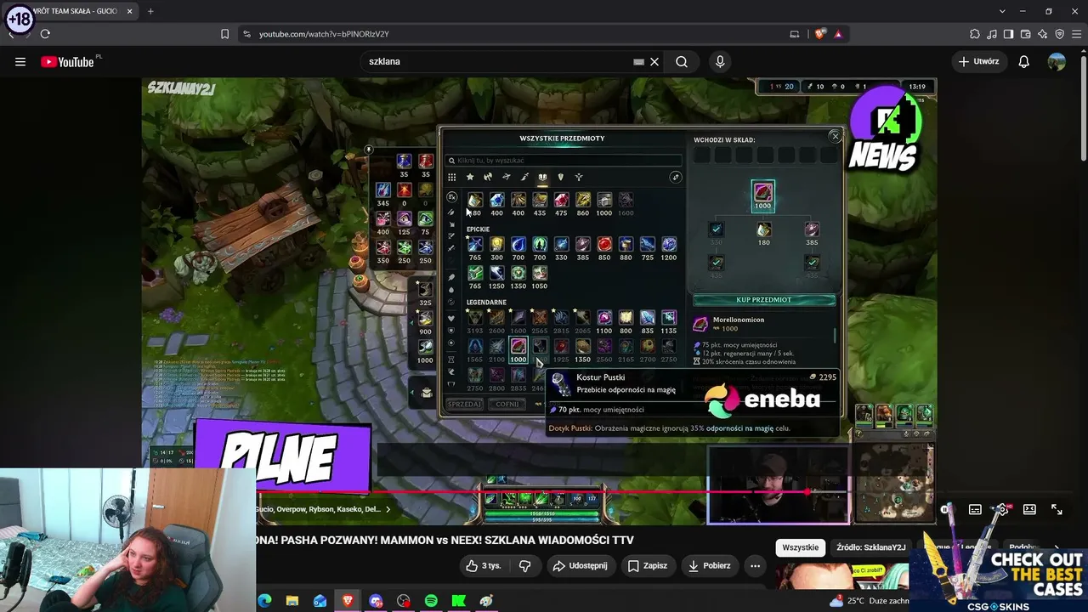Show next filter chips with the arrow
Image resolution: width=1088 pixels, height=612 pixels.
[1057, 547]
